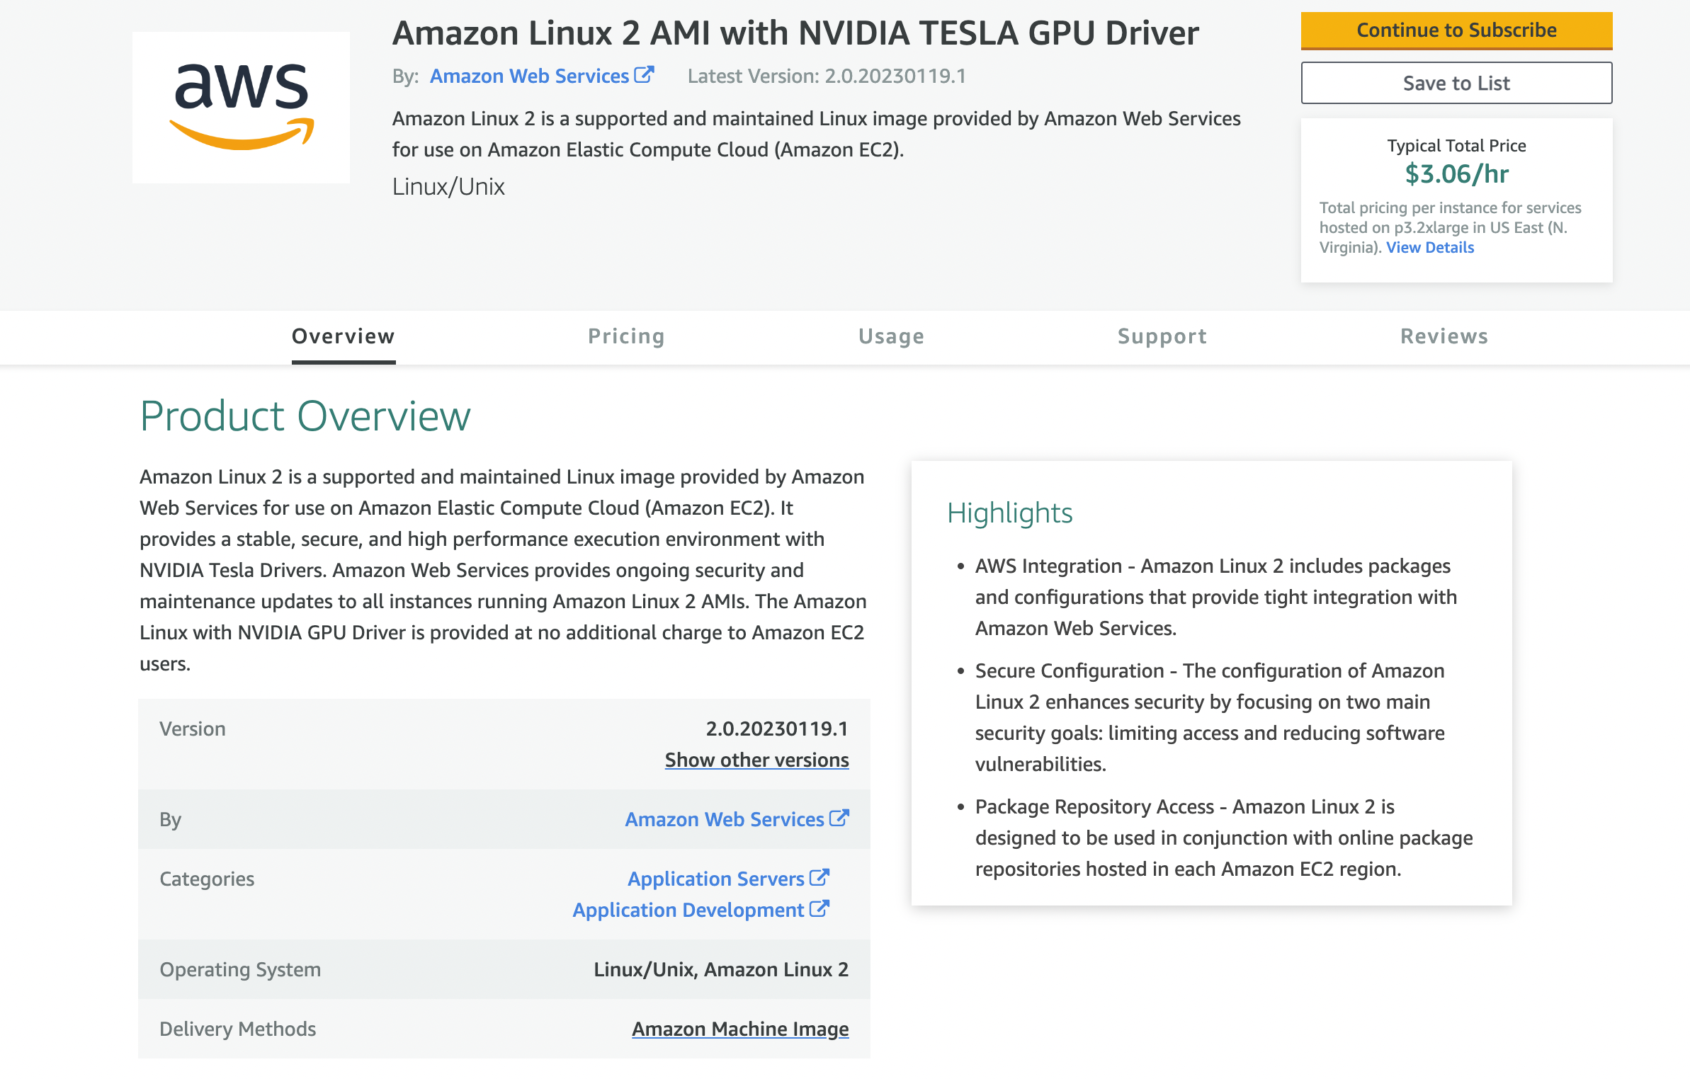Image resolution: width=1690 pixels, height=1079 pixels.
Task: Save product with Save to List
Action: [1456, 83]
